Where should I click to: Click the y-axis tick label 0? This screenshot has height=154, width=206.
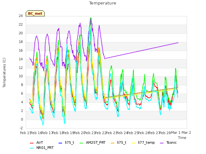[x=22, y=119]
